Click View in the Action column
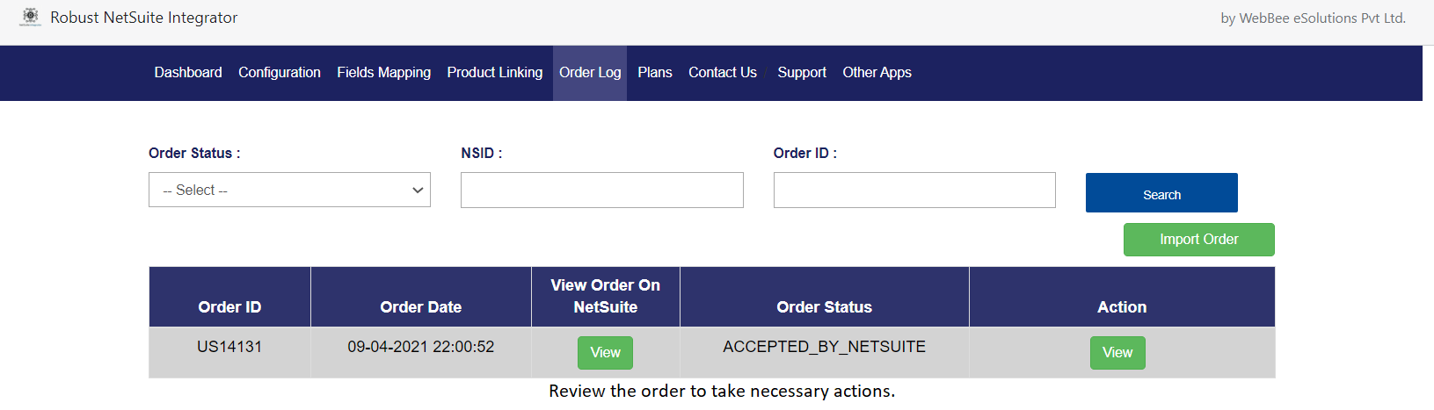Viewport: 1434px width, 410px height. coord(1117,353)
